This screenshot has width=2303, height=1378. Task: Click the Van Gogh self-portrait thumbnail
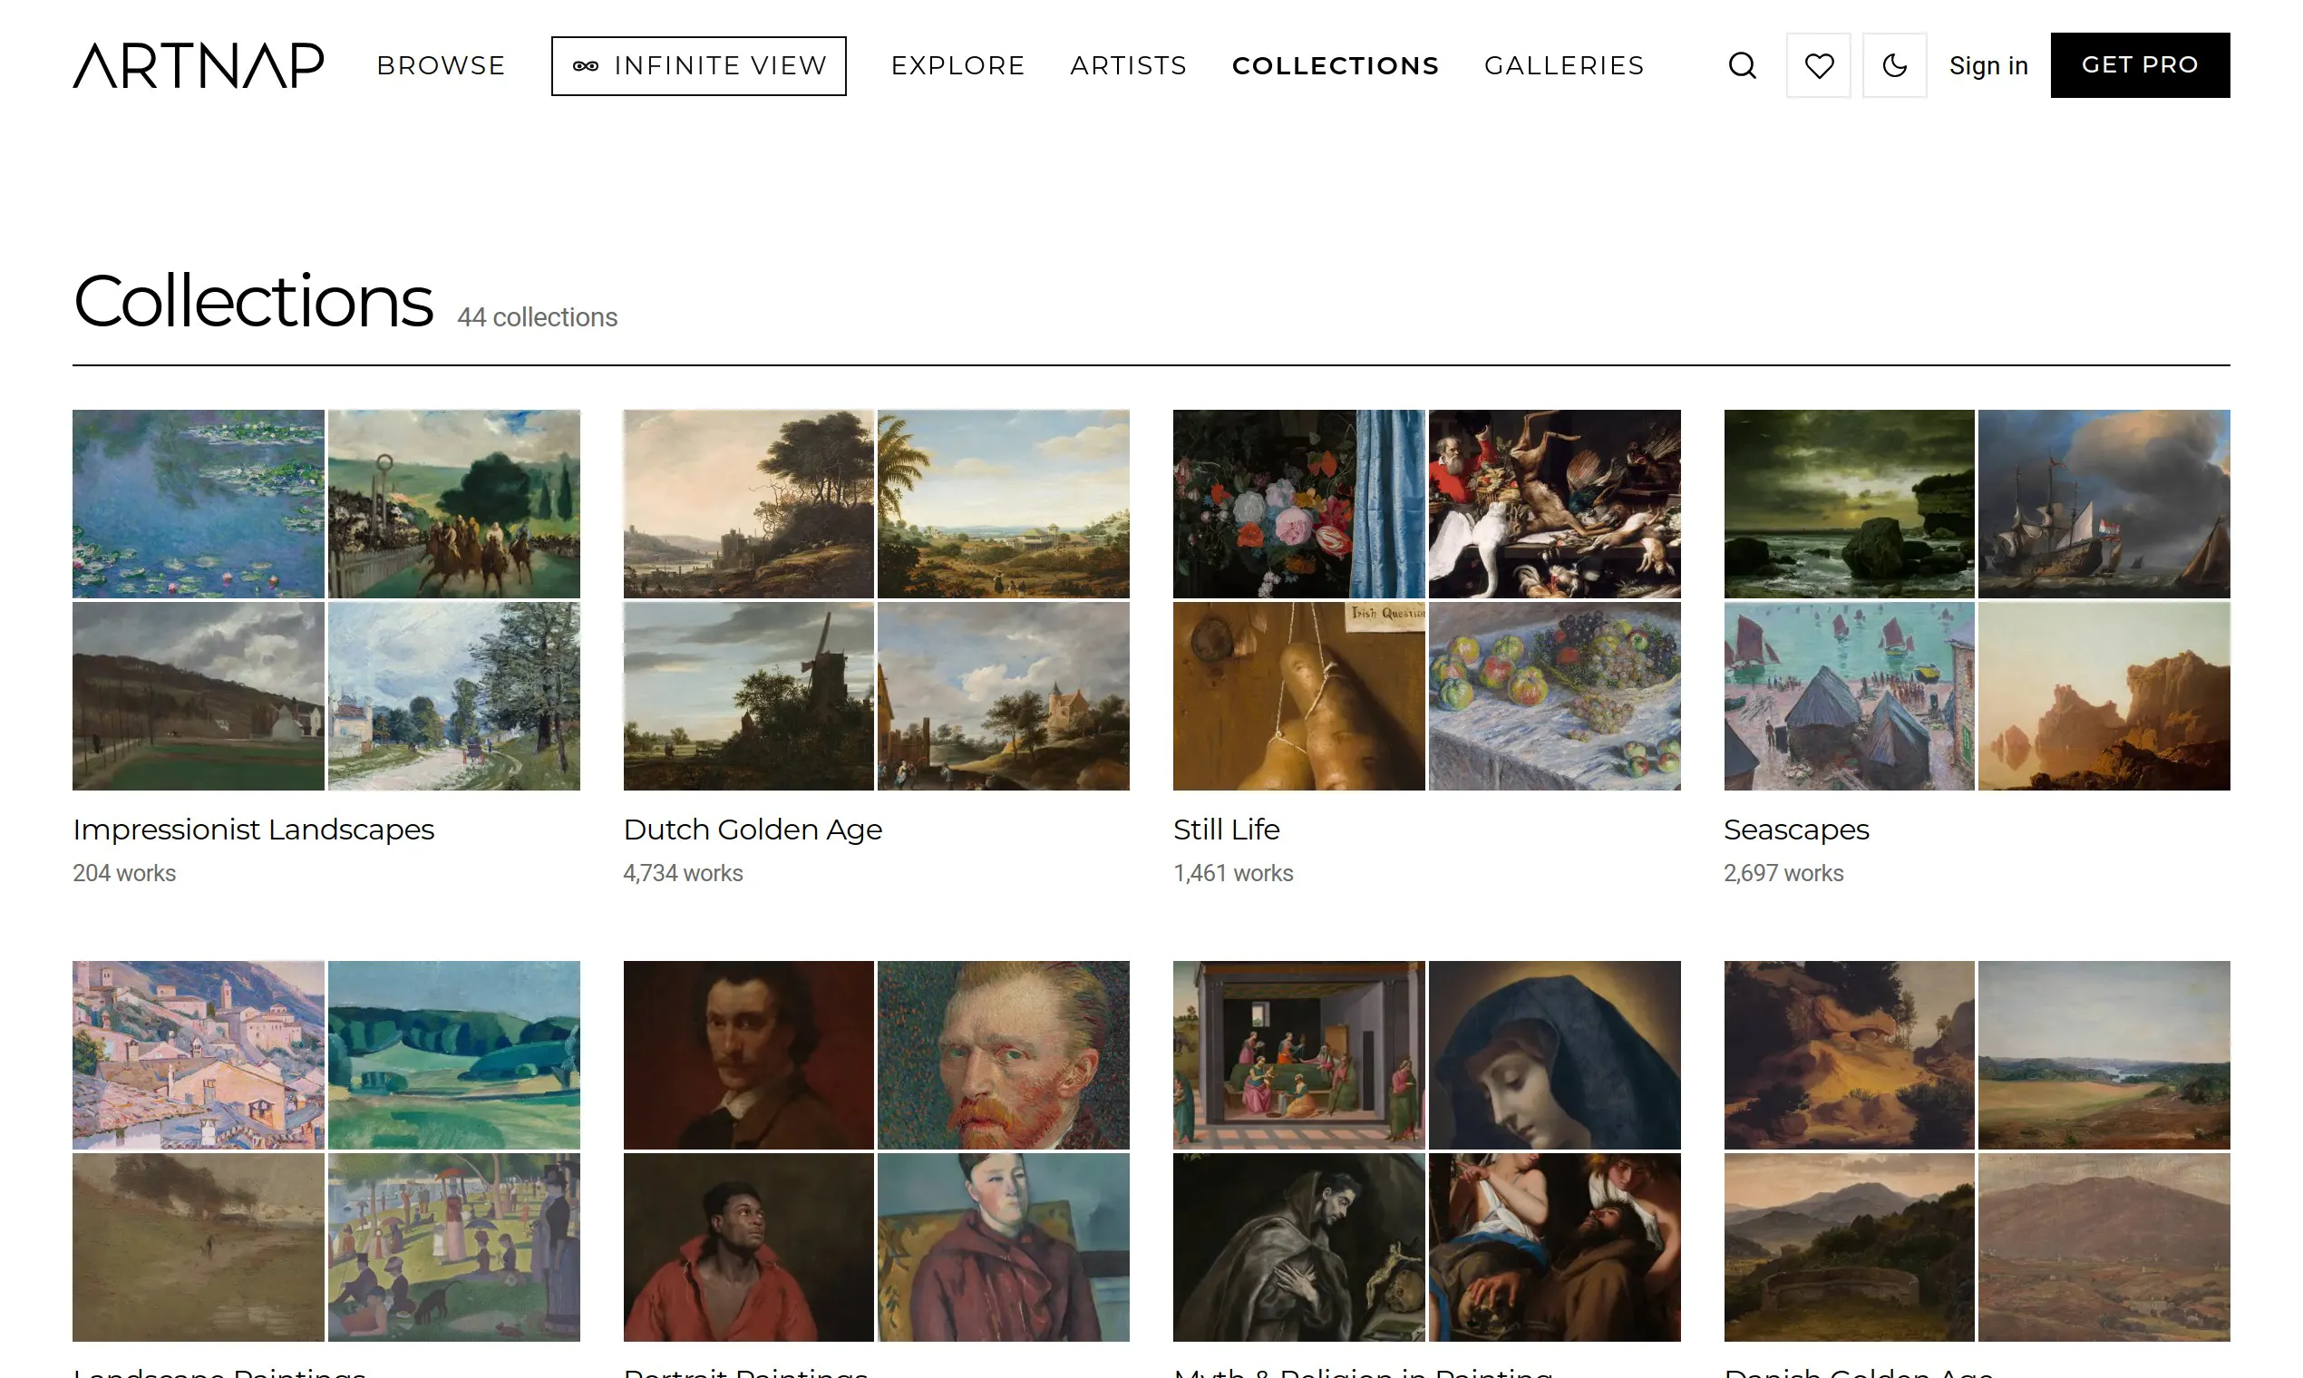1003,1055
